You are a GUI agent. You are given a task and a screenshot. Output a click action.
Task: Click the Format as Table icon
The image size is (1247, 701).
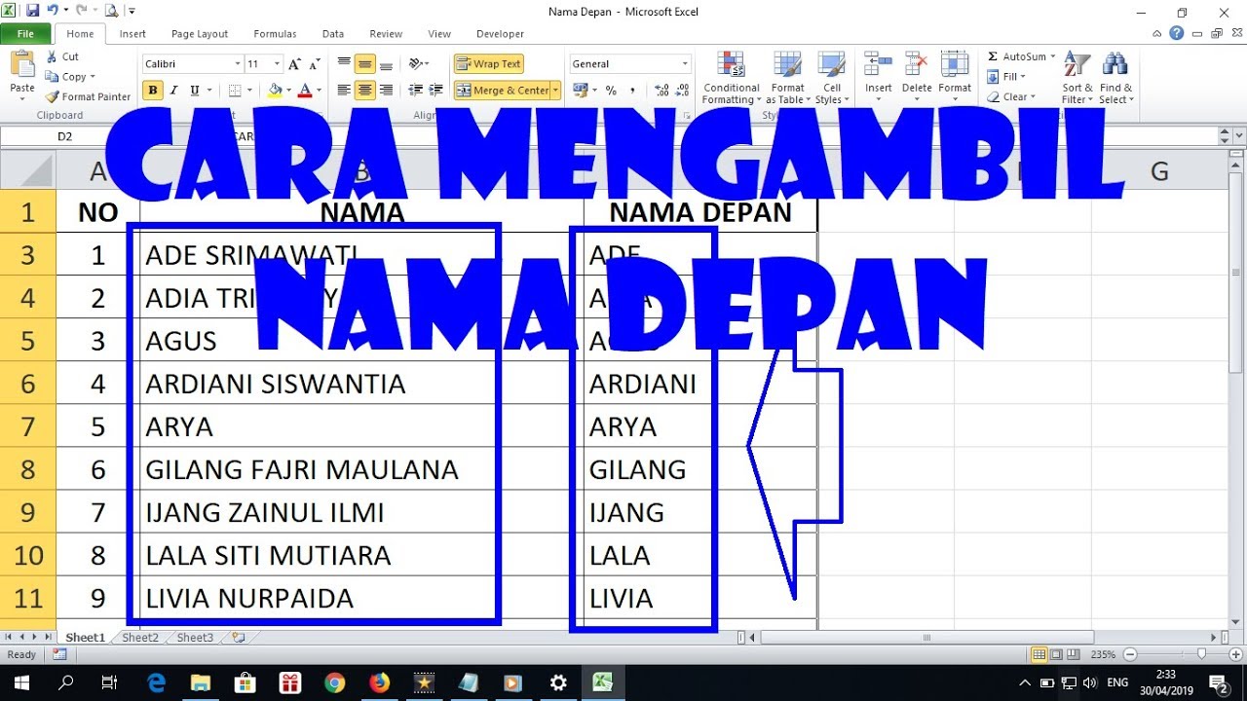[787, 78]
